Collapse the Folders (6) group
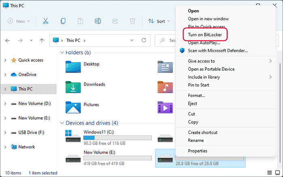 62,53
